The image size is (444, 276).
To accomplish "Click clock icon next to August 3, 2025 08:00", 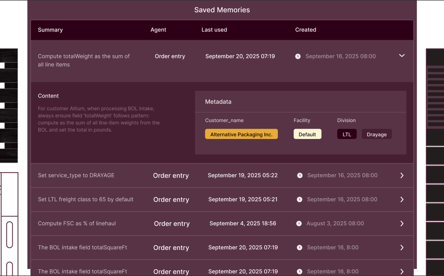I will tap(299, 223).
